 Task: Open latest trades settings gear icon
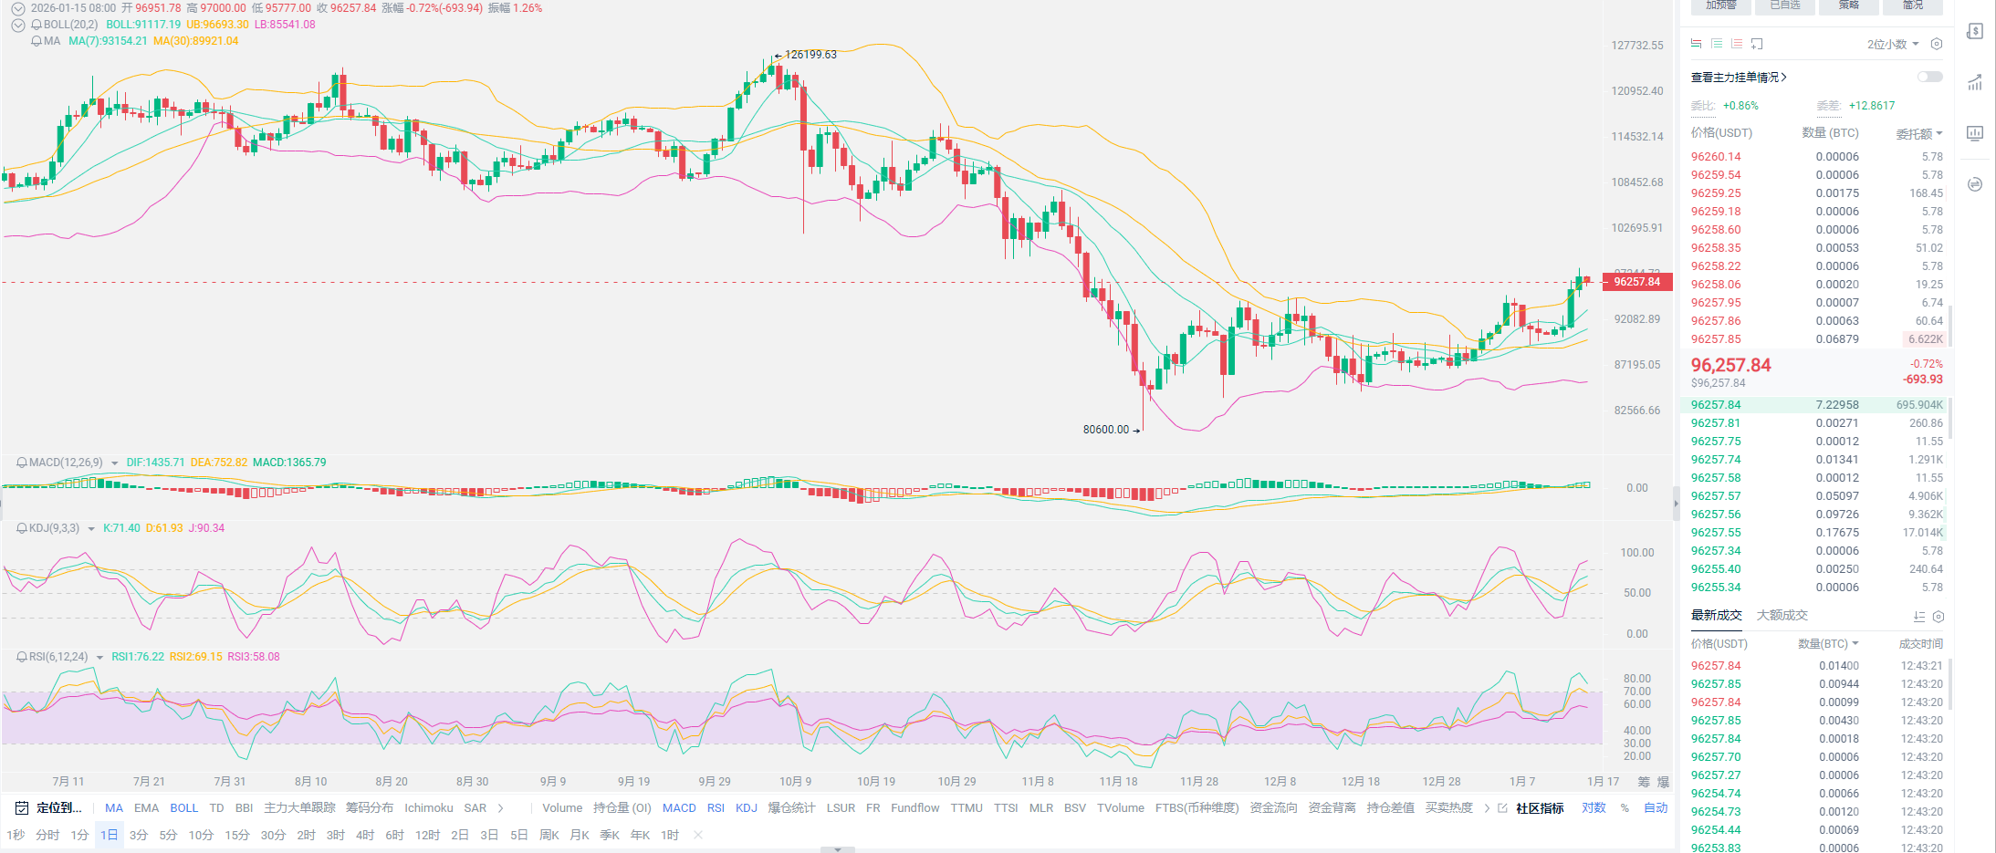[1939, 617]
